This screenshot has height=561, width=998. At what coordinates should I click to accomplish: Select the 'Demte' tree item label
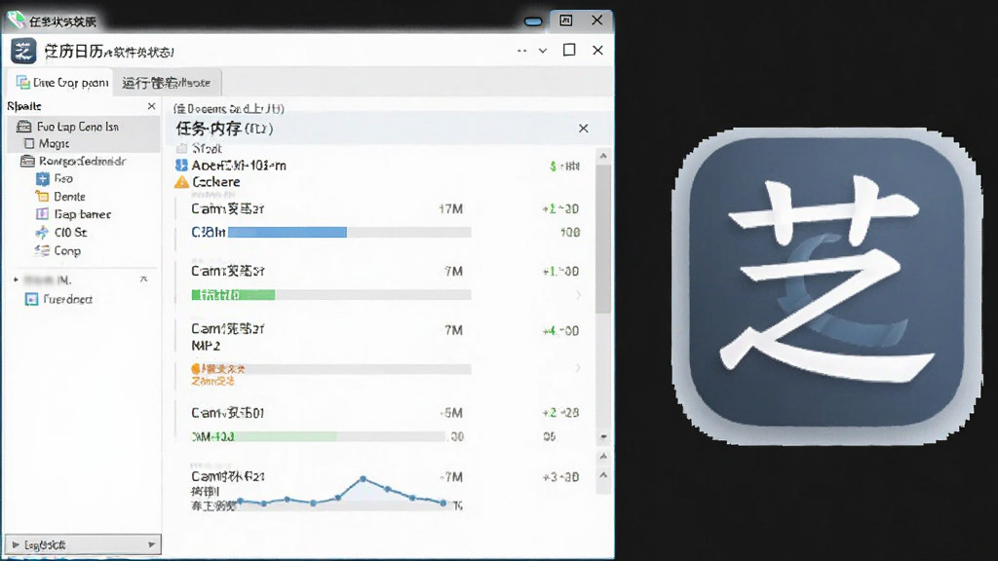(x=69, y=197)
